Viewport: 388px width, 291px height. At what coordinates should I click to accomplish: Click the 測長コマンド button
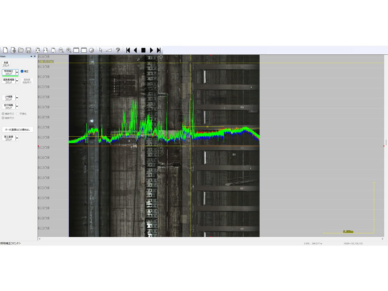point(6,64)
